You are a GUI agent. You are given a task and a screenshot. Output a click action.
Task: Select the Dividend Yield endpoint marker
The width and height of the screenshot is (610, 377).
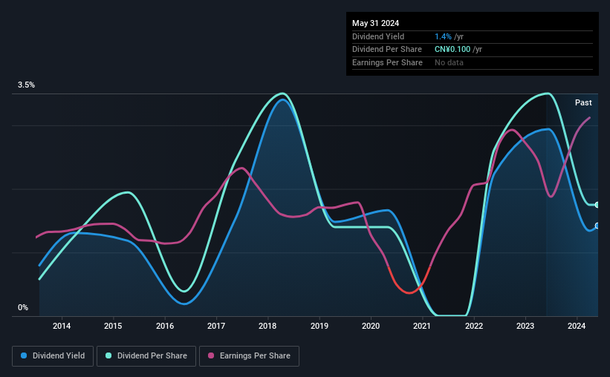point(597,226)
